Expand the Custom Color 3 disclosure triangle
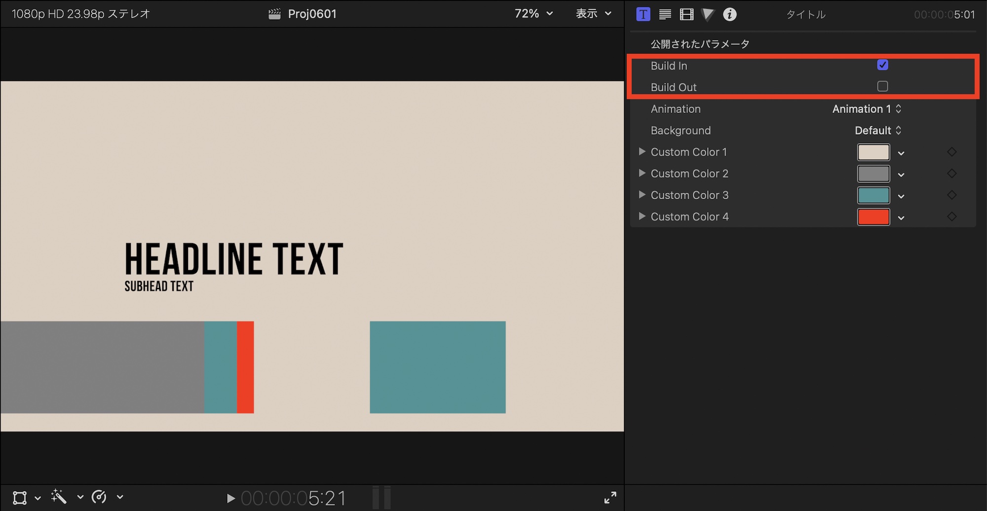 tap(642, 195)
